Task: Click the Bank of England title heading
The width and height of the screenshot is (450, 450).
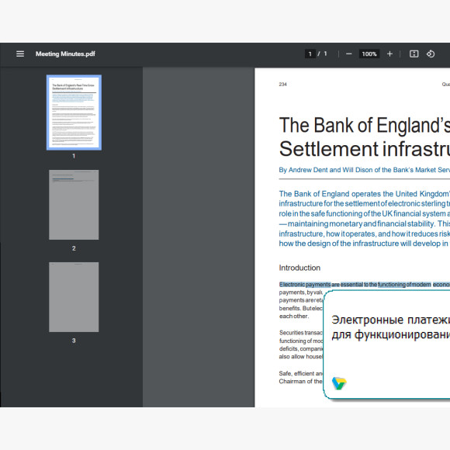Action: click(365, 137)
